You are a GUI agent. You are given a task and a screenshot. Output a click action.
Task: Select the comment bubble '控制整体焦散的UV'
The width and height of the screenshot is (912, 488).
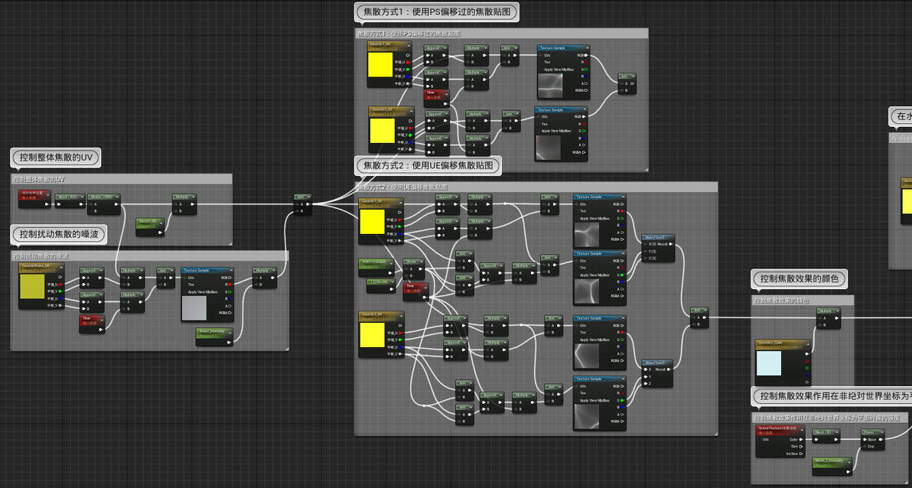point(56,157)
